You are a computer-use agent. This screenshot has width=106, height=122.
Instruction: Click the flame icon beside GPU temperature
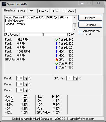click(57, 60)
